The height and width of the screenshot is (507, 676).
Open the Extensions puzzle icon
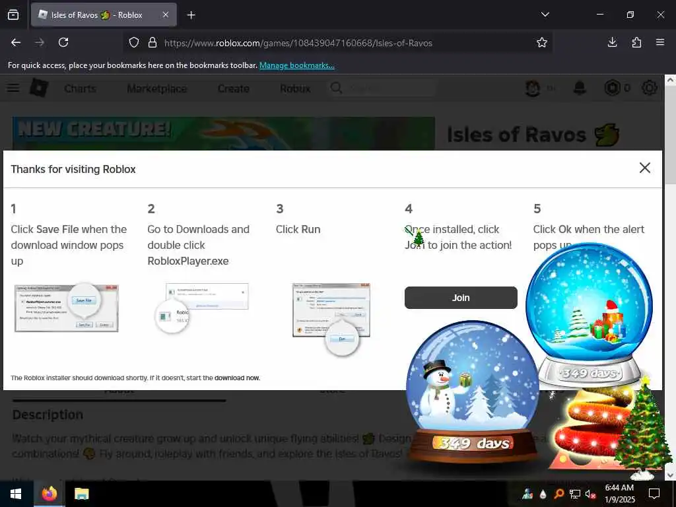(x=636, y=42)
